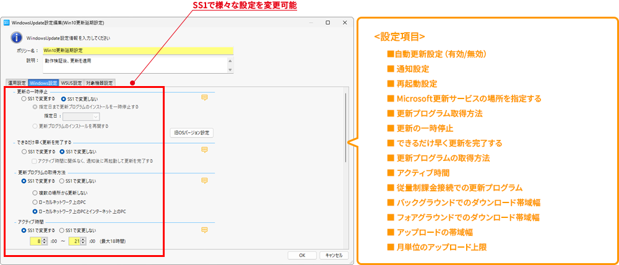This screenshot has width=619, height=265.
Task: Switch to 運用設定 tab
Action: pyautogui.click(x=16, y=83)
